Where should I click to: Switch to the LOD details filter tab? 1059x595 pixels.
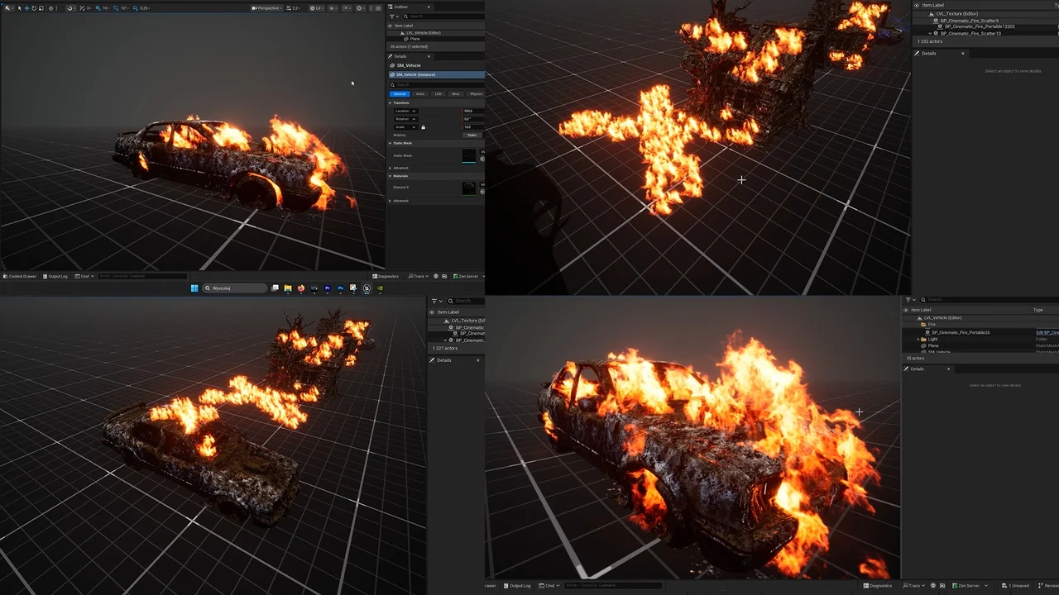(x=438, y=94)
